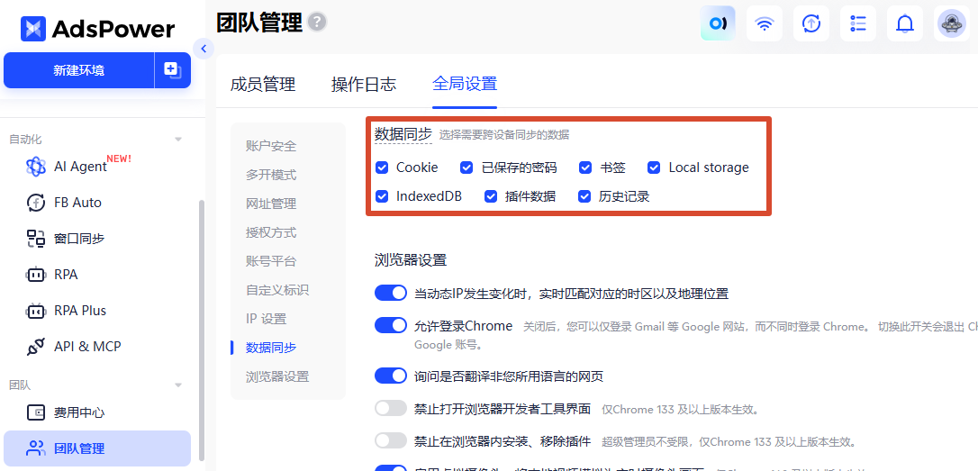Viewport: 978px width, 471px height.
Task: Go to 账号平台 settings section
Action: click(271, 261)
